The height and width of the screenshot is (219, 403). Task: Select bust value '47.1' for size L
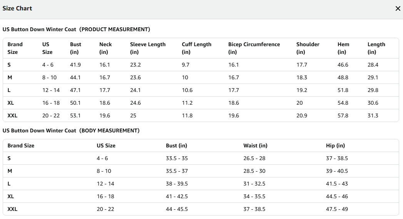coord(75,90)
